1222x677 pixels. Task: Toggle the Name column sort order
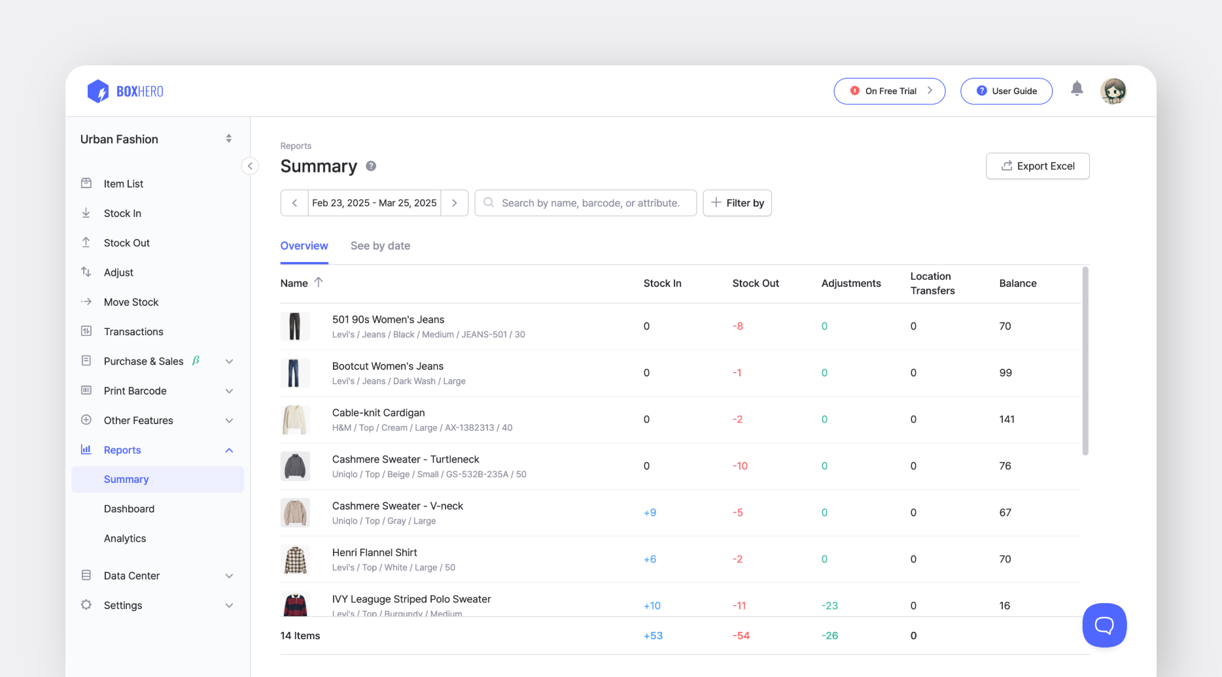(319, 282)
